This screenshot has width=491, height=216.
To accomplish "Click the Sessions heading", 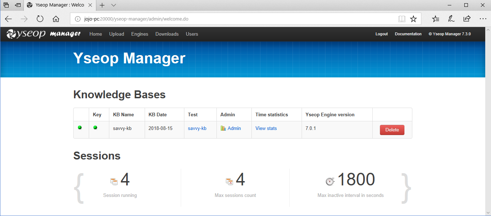I will [x=97, y=156].
